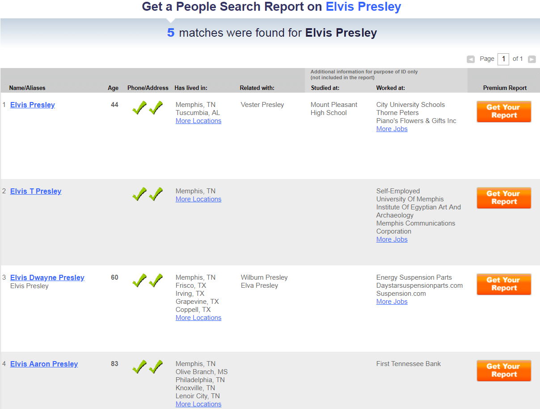
Task: Expand More Locations for Elvis Aaron Presley
Action: [198, 404]
